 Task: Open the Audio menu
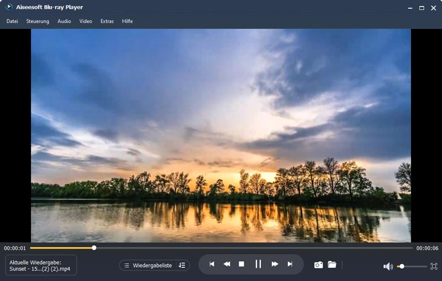(64, 21)
